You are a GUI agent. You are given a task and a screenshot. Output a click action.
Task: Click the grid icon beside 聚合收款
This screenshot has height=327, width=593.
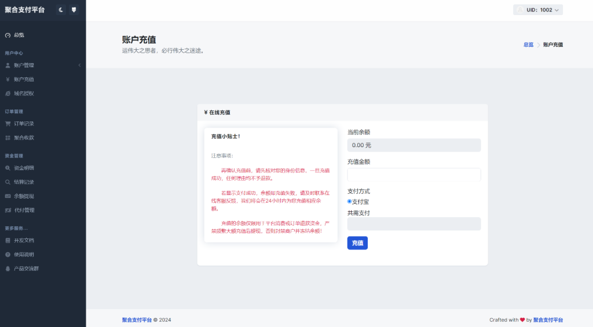(x=8, y=138)
